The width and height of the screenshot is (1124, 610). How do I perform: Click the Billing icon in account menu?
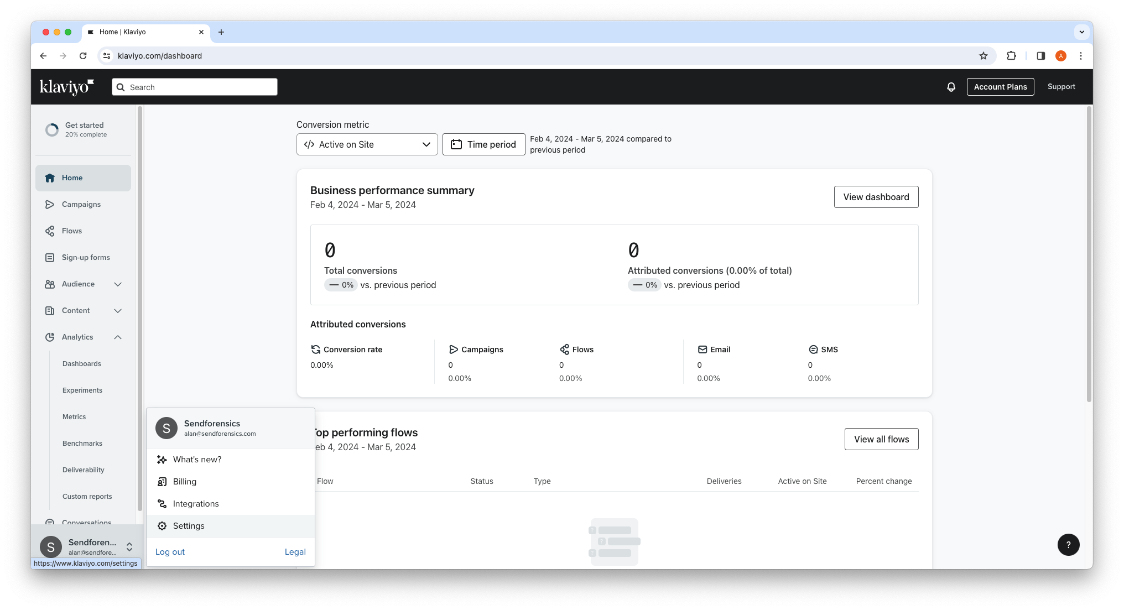pos(162,482)
